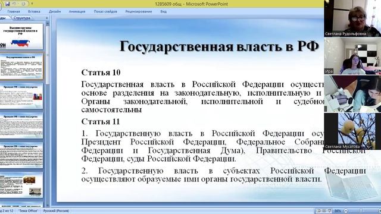The image size is (381, 214).
Task: Save the presentation from Quick Access toolbar
Action: click(7, 4)
